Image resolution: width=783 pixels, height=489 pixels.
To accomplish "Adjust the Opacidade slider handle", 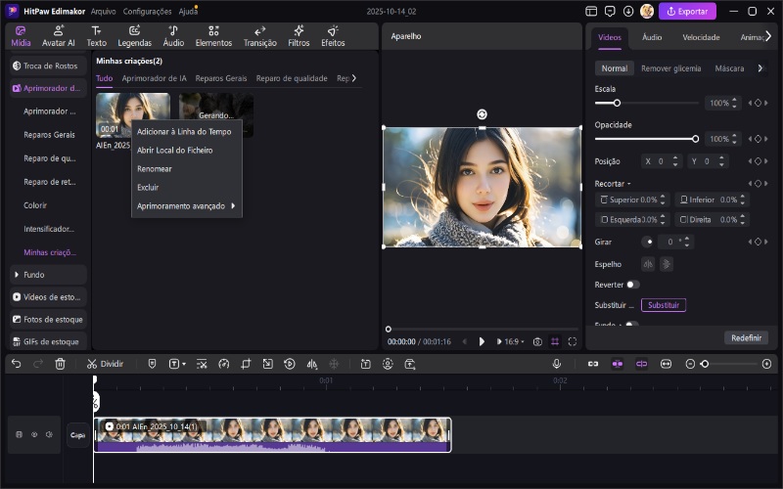I will [695, 139].
